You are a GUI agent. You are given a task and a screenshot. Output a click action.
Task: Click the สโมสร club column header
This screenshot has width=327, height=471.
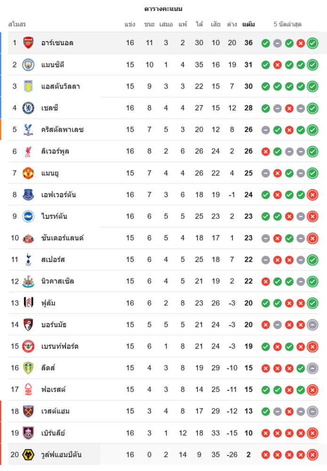tap(17, 24)
